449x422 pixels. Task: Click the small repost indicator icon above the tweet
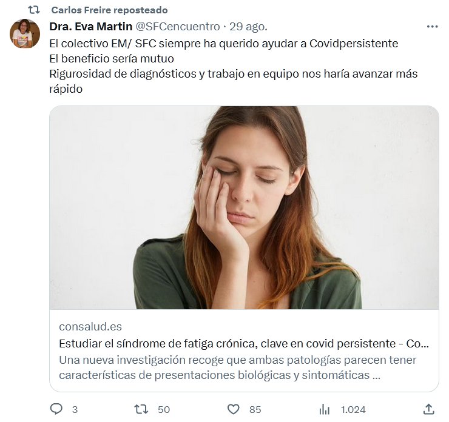coord(34,10)
